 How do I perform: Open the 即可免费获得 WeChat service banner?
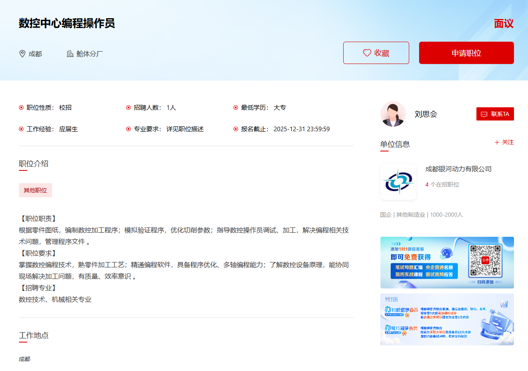point(447,262)
